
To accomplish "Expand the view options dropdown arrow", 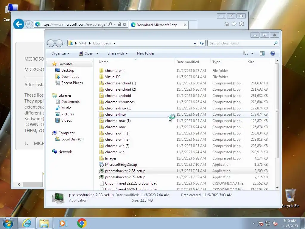I will [x=252, y=53].
